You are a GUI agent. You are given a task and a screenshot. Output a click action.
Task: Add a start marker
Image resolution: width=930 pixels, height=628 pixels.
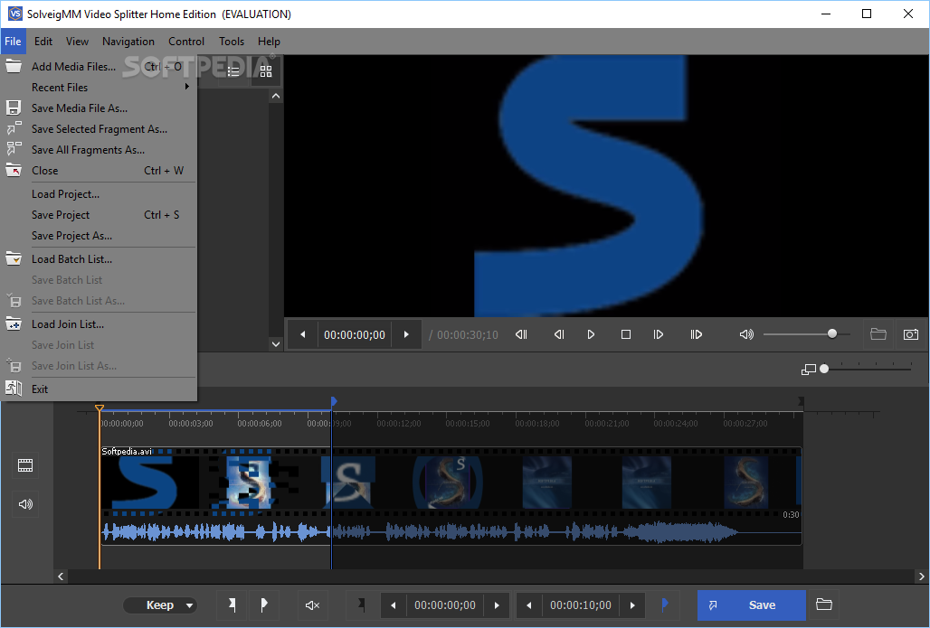pos(232,605)
